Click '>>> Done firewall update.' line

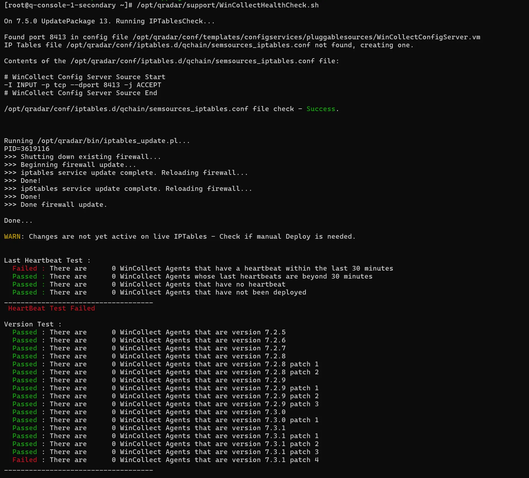(x=56, y=205)
